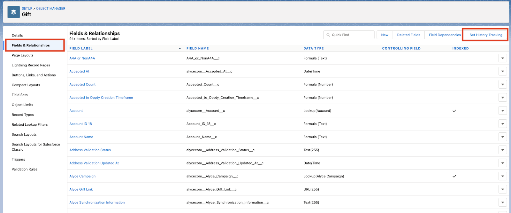Open Search Layouts for Salesforce Classic

pyautogui.click(x=36, y=147)
